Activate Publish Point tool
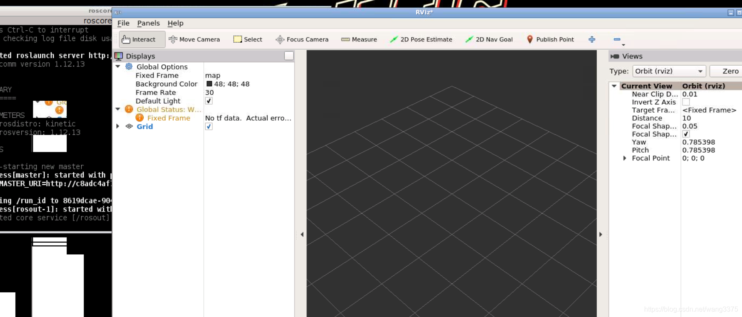742x317 pixels. [x=550, y=39]
